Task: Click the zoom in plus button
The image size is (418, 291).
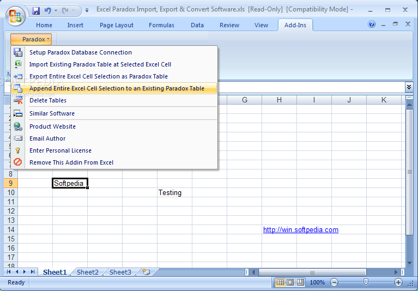Action: pyautogui.click(x=398, y=282)
